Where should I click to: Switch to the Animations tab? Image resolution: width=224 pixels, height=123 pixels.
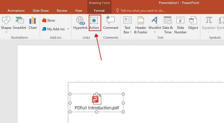pyautogui.click(x=16, y=11)
